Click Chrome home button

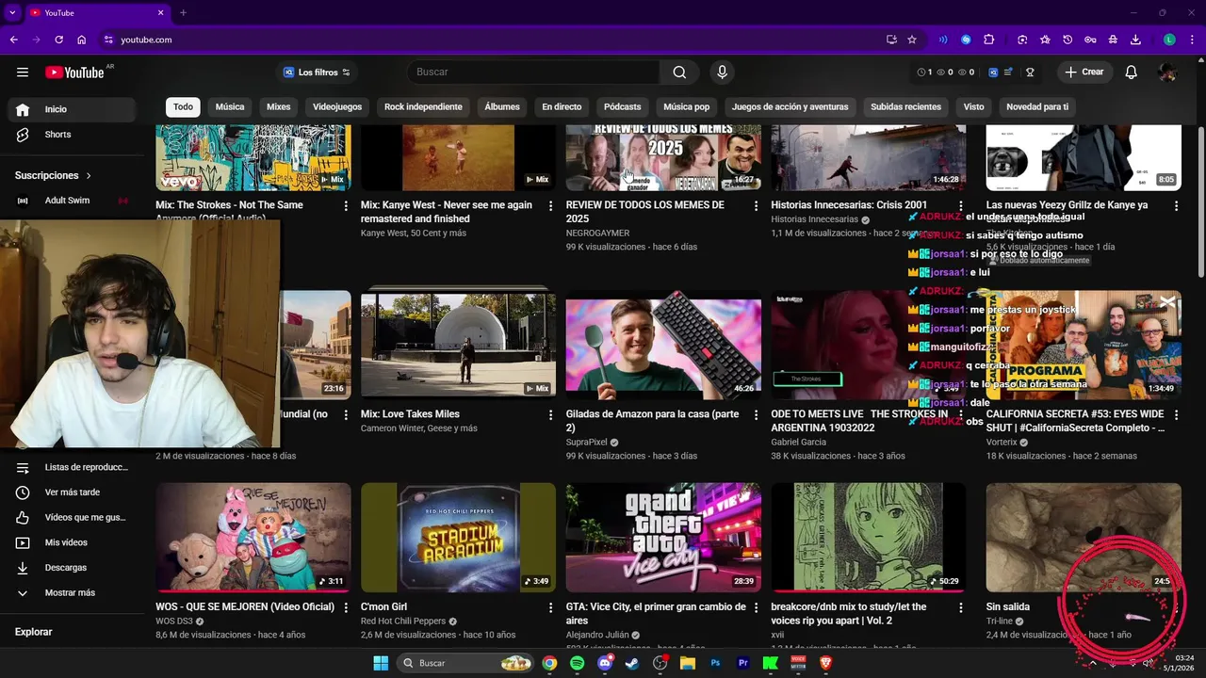point(82,40)
